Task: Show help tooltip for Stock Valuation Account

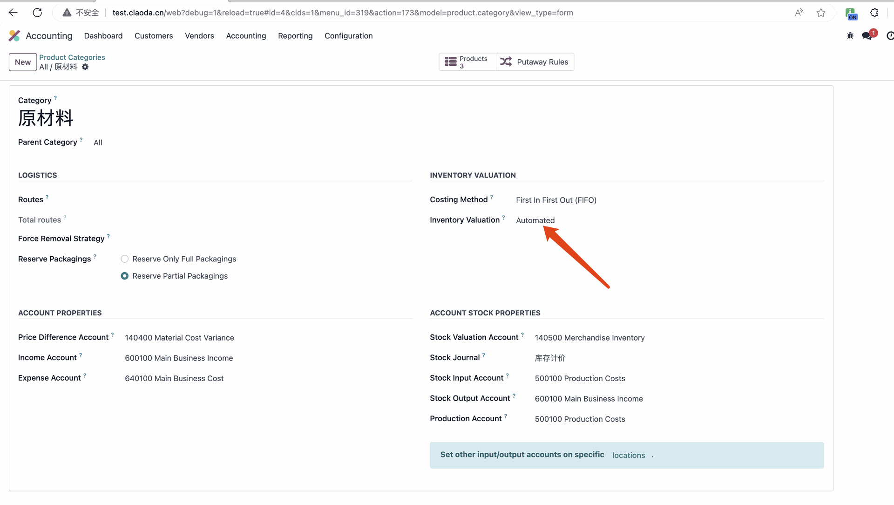Action: (522, 335)
